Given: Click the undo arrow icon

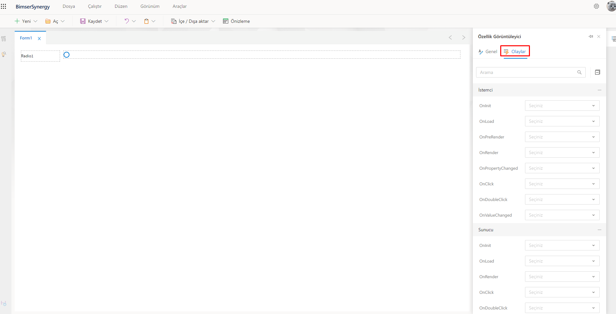Looking at the screenshot, I should coord(127,21).
